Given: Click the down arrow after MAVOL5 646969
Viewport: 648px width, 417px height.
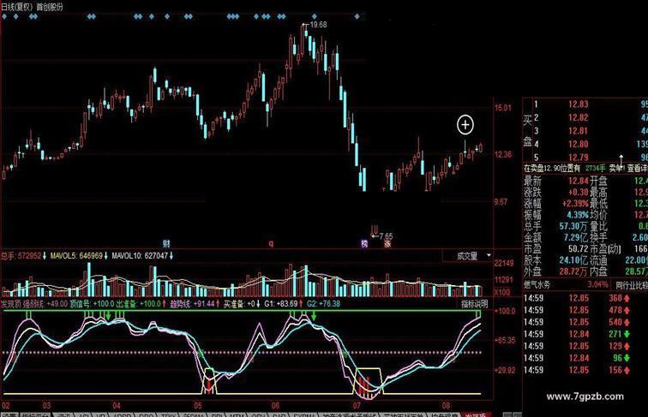Looking at the screenshot, I should point(105,256).
